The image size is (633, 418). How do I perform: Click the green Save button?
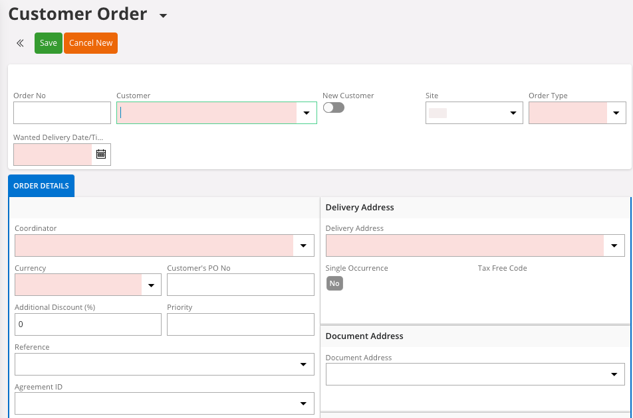click(x=48, y=43)
